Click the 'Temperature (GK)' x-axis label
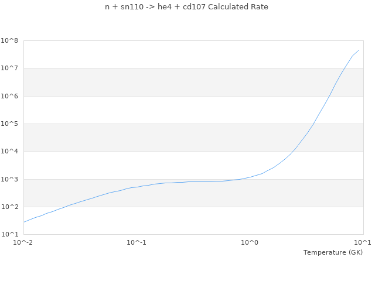This screenshot has width=375, height=281. pos(333,252)
